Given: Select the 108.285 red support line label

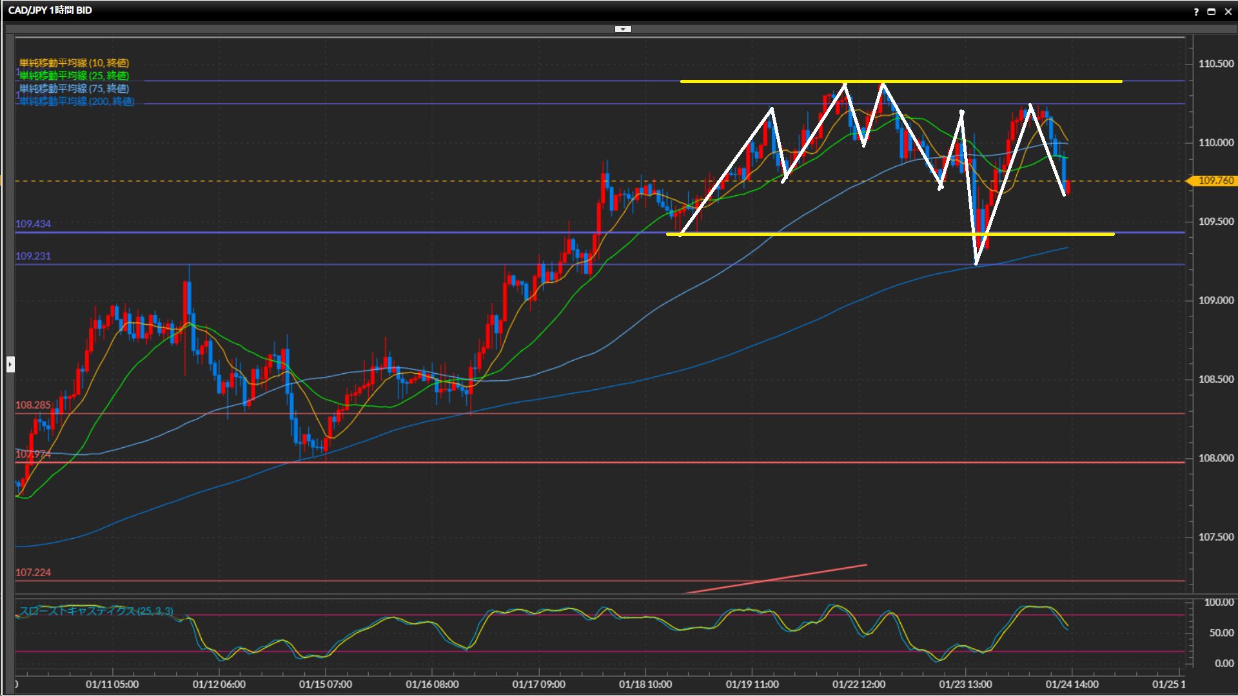Looking at the screenshot, I should [33, 405].
